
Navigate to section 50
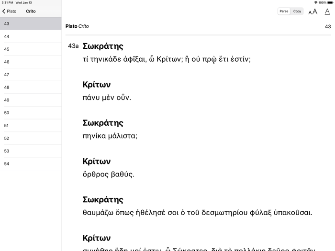click(31, 113)
